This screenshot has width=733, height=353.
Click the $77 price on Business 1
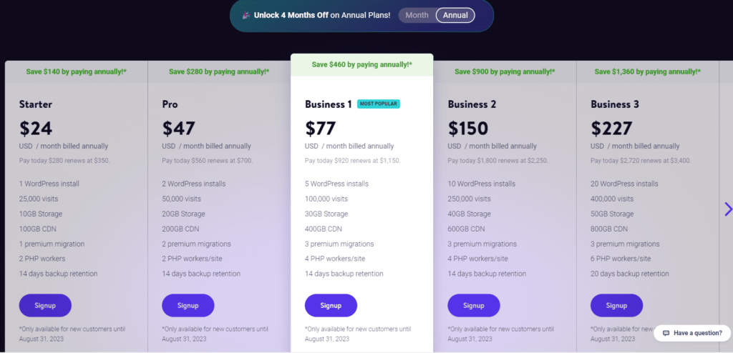coord(320,129)
